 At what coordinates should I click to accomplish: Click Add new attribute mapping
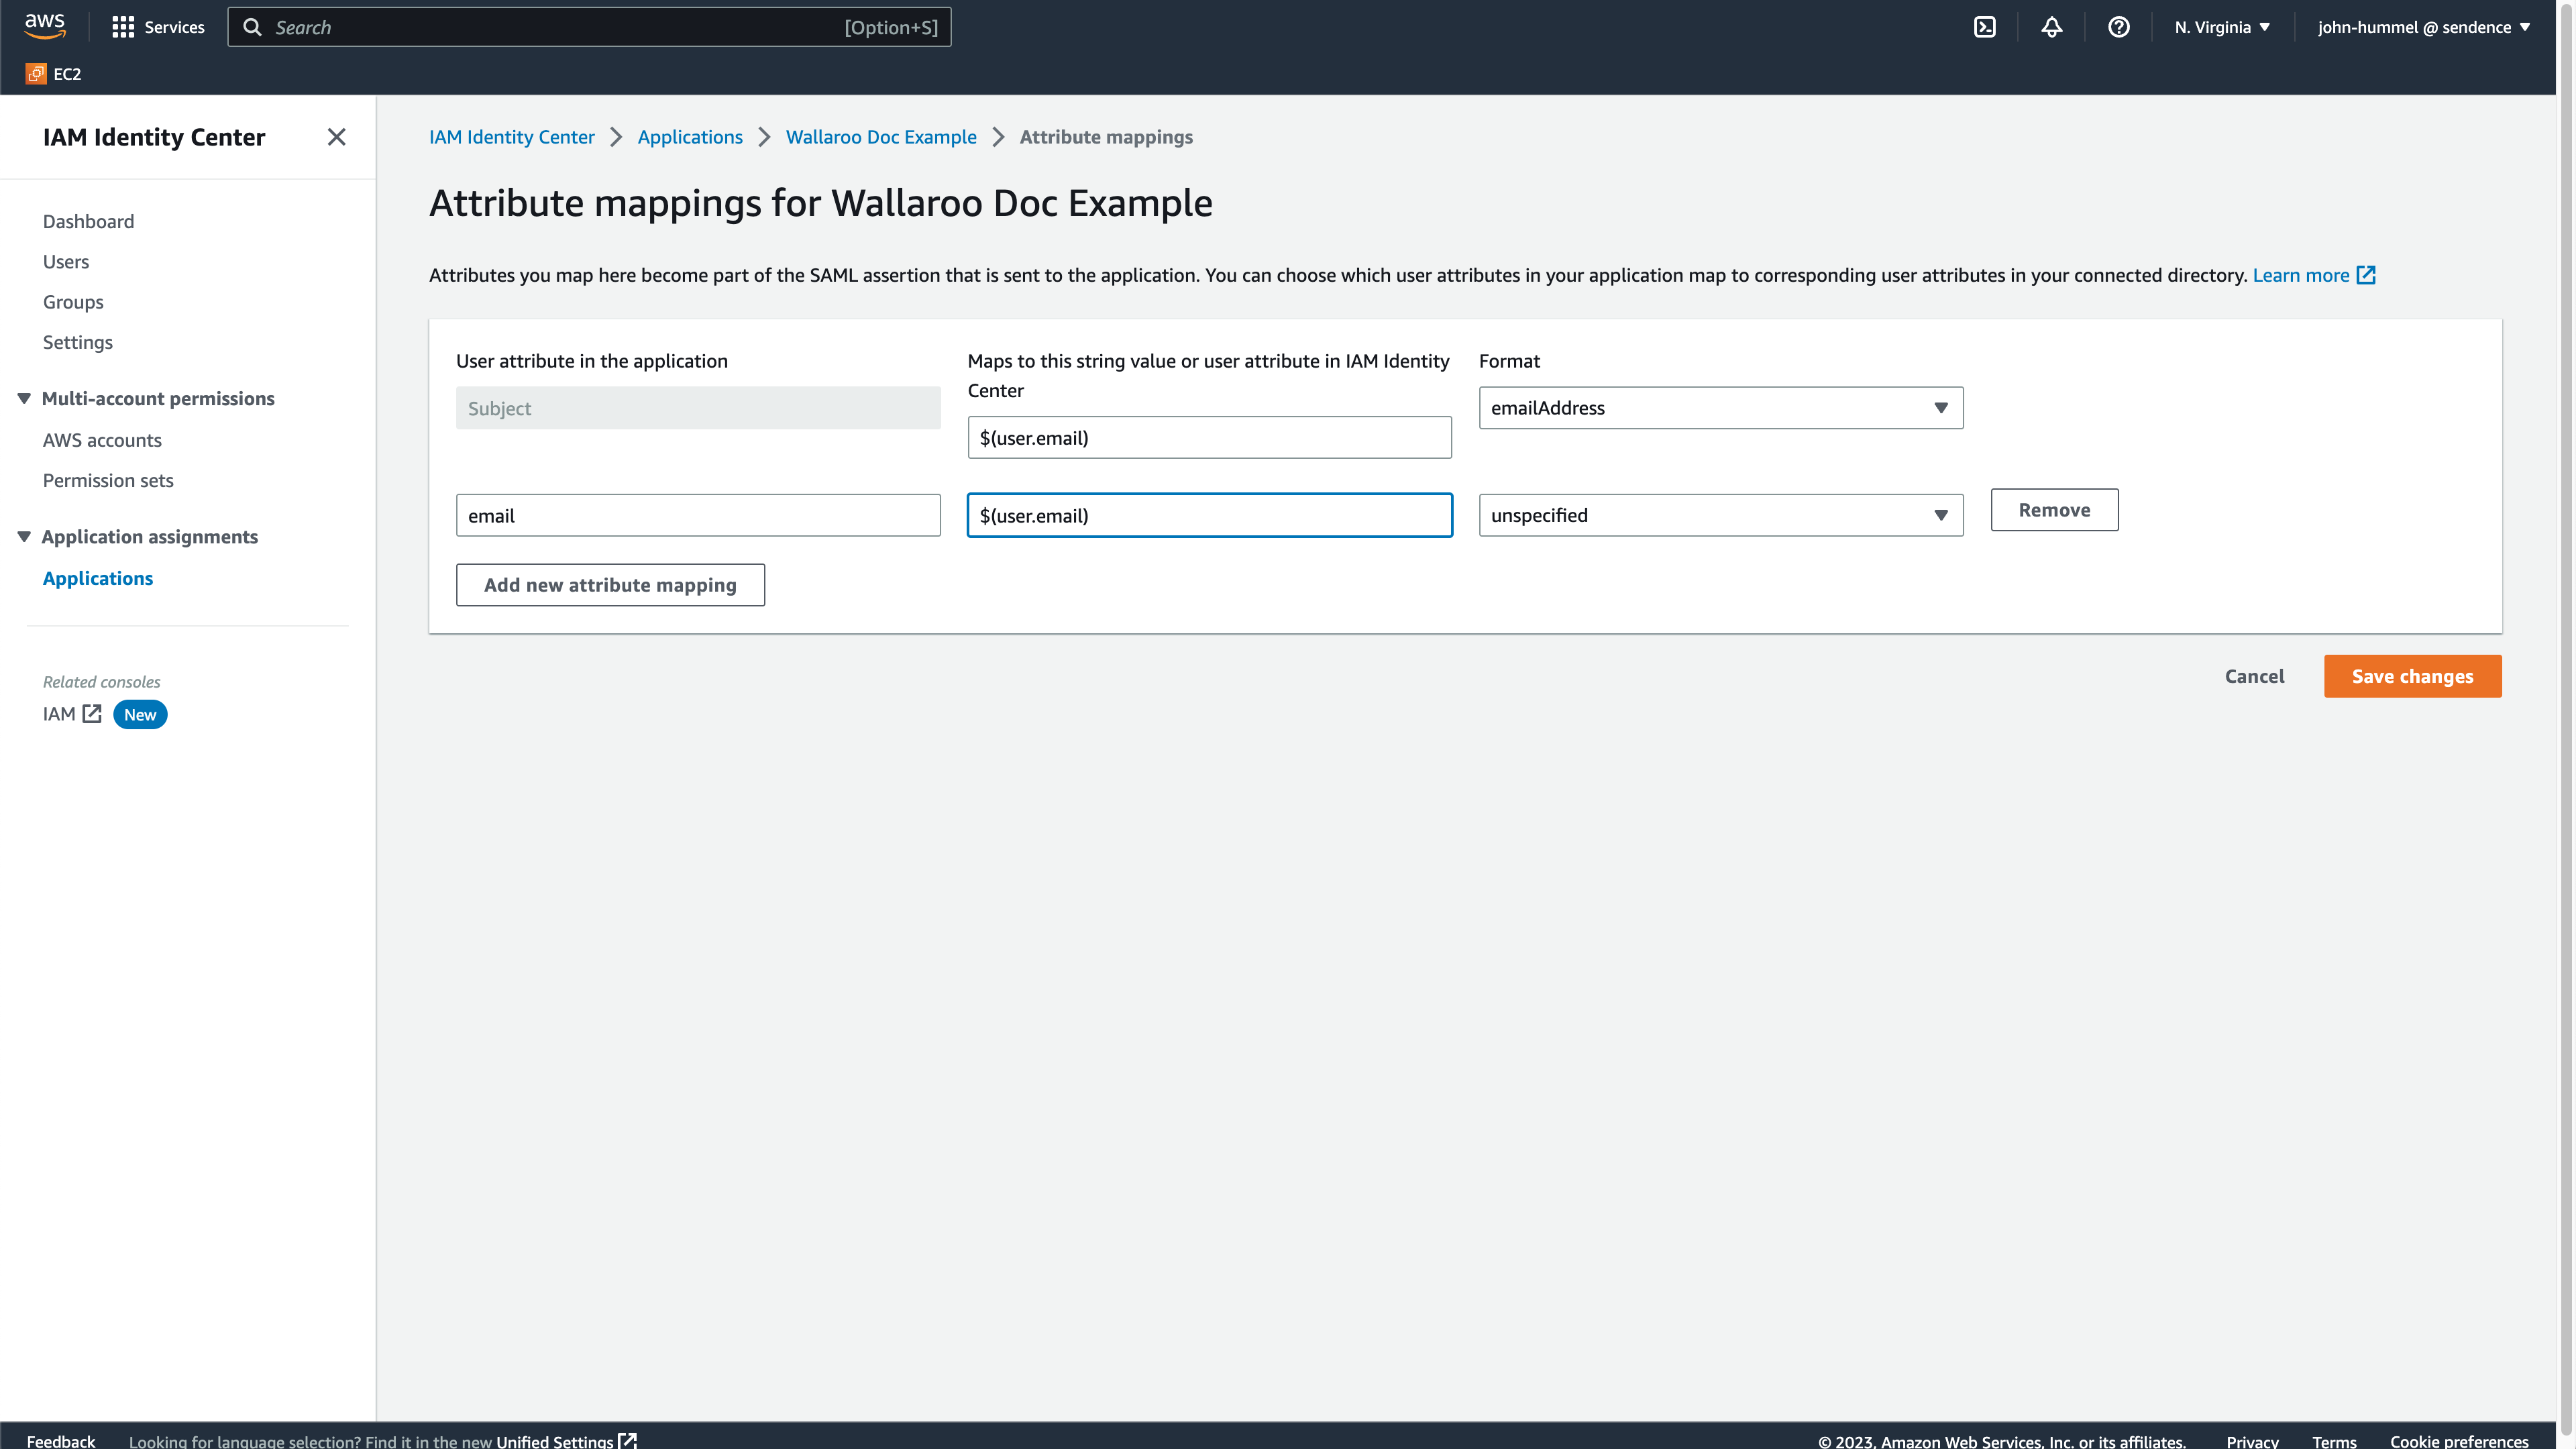click(x=610, y=585)
